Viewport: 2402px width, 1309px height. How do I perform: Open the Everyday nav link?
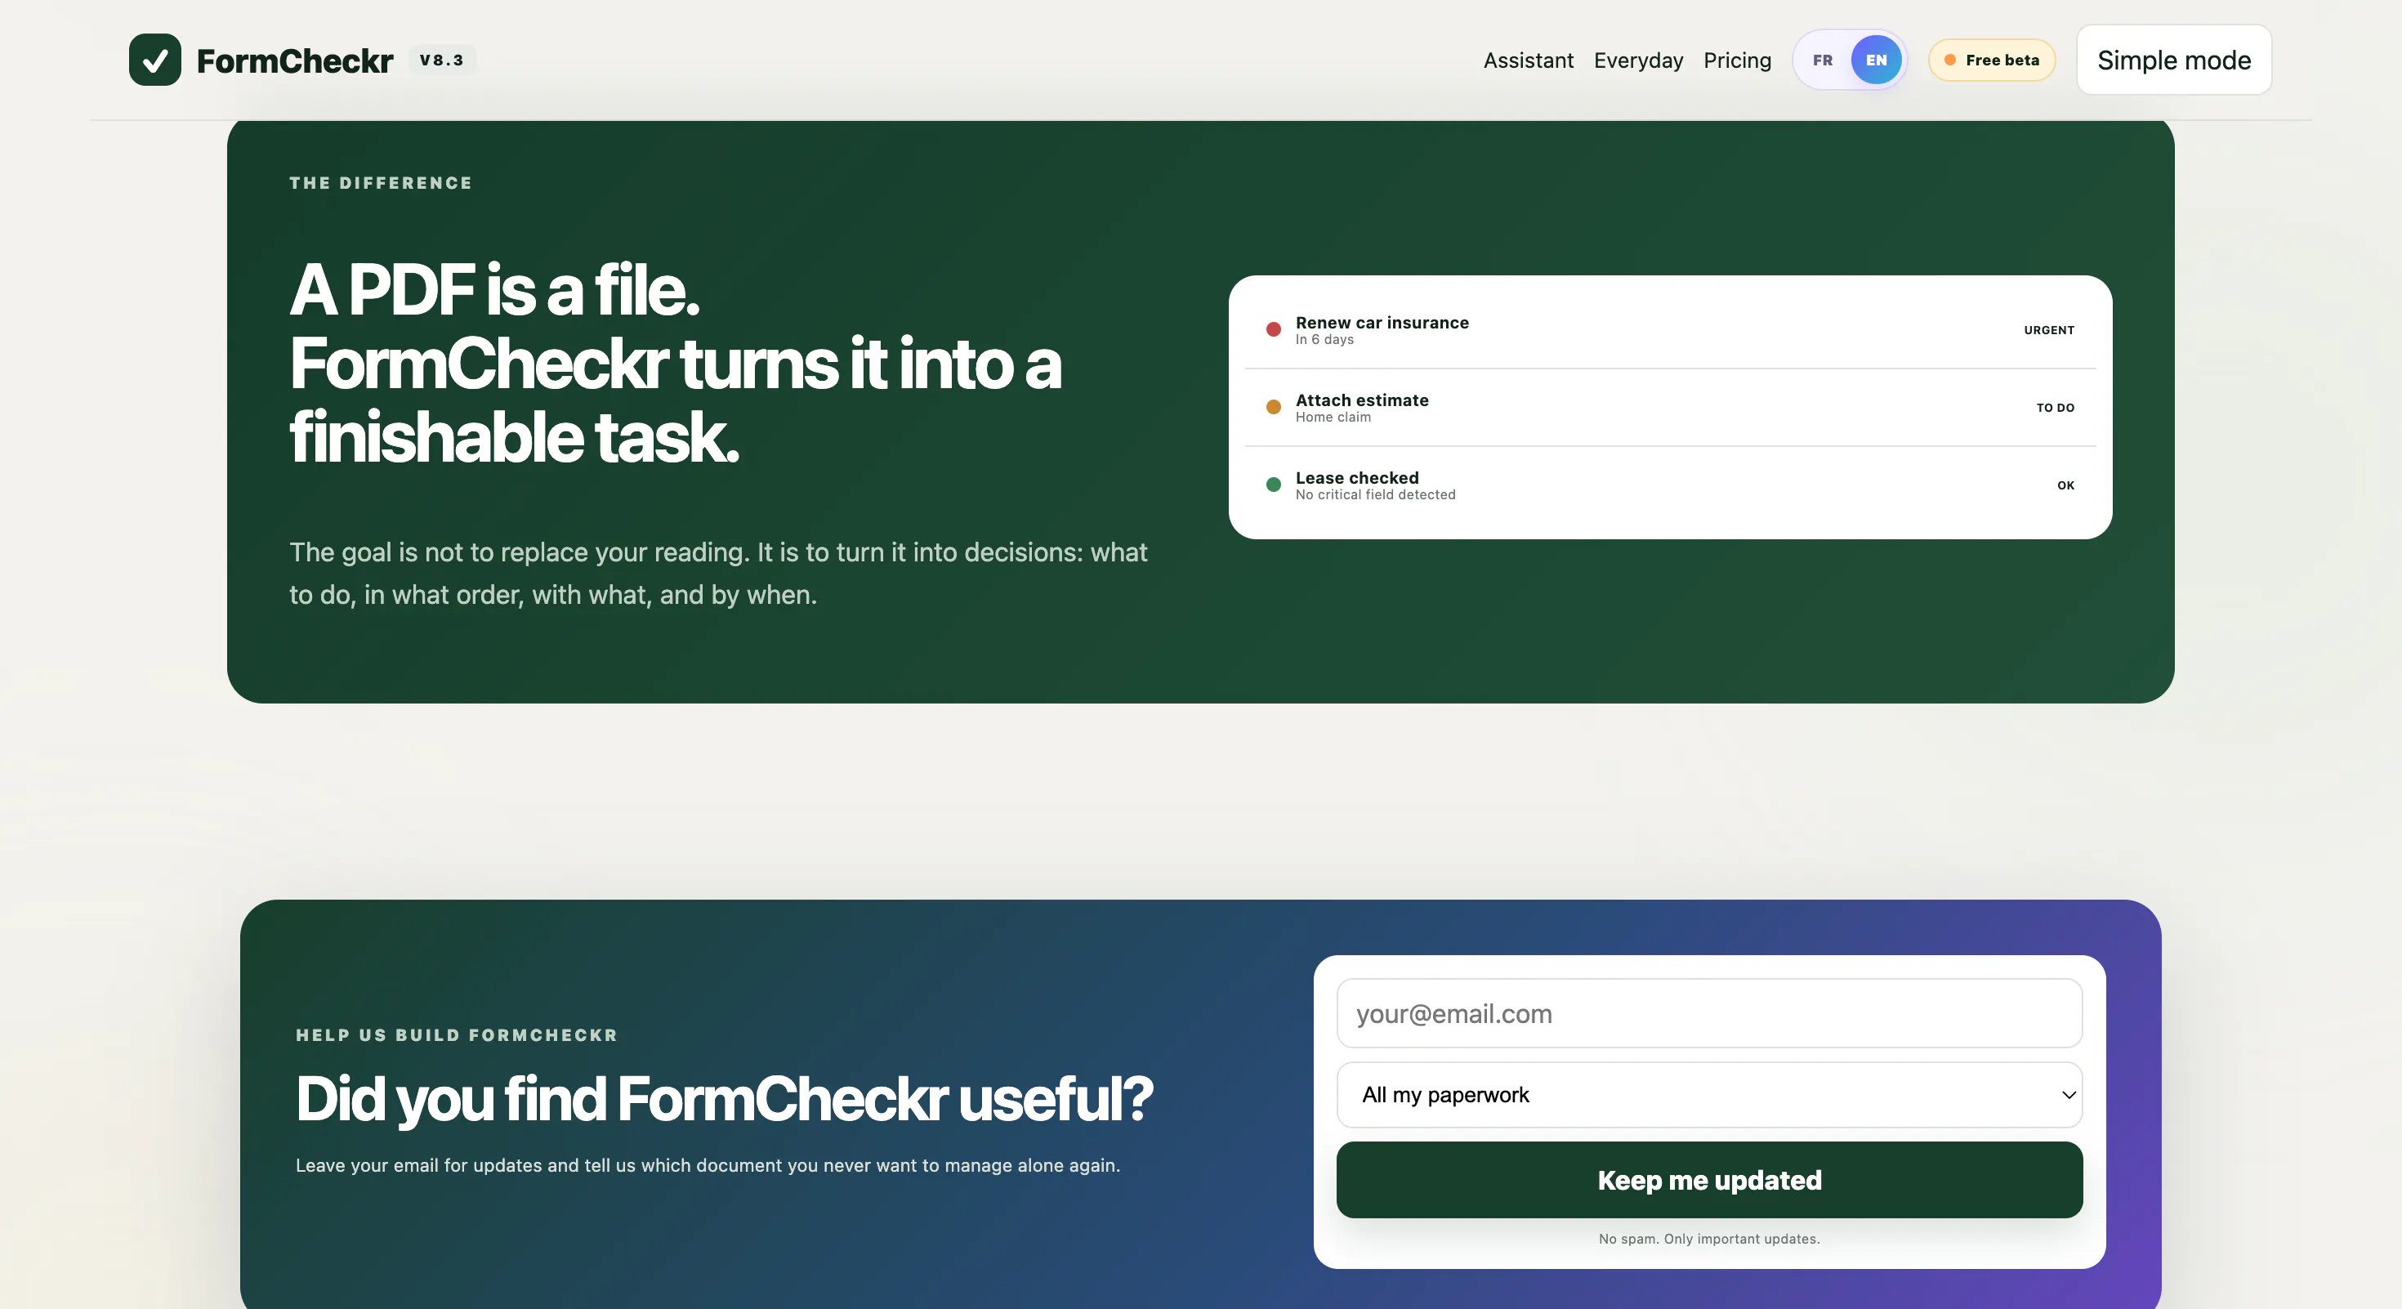(1638, 60)
